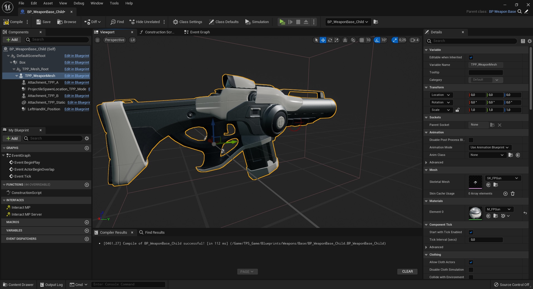
Task: Enable Disable Post Process Blueprint checkbox
Action: (x=471, y=140)
